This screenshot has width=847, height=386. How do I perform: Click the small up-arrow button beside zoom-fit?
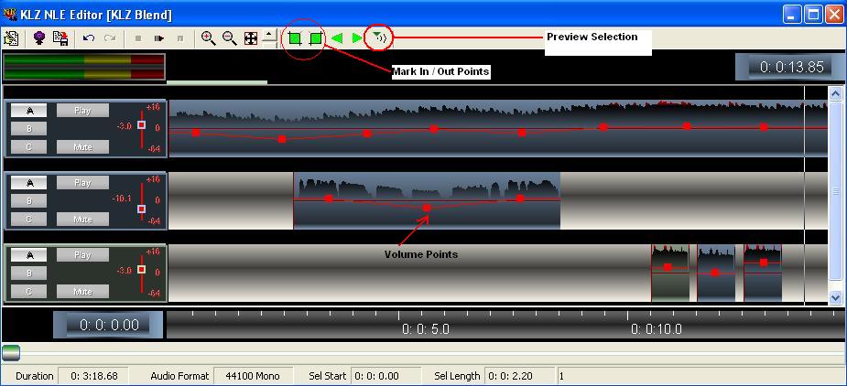tap(270, 38)
